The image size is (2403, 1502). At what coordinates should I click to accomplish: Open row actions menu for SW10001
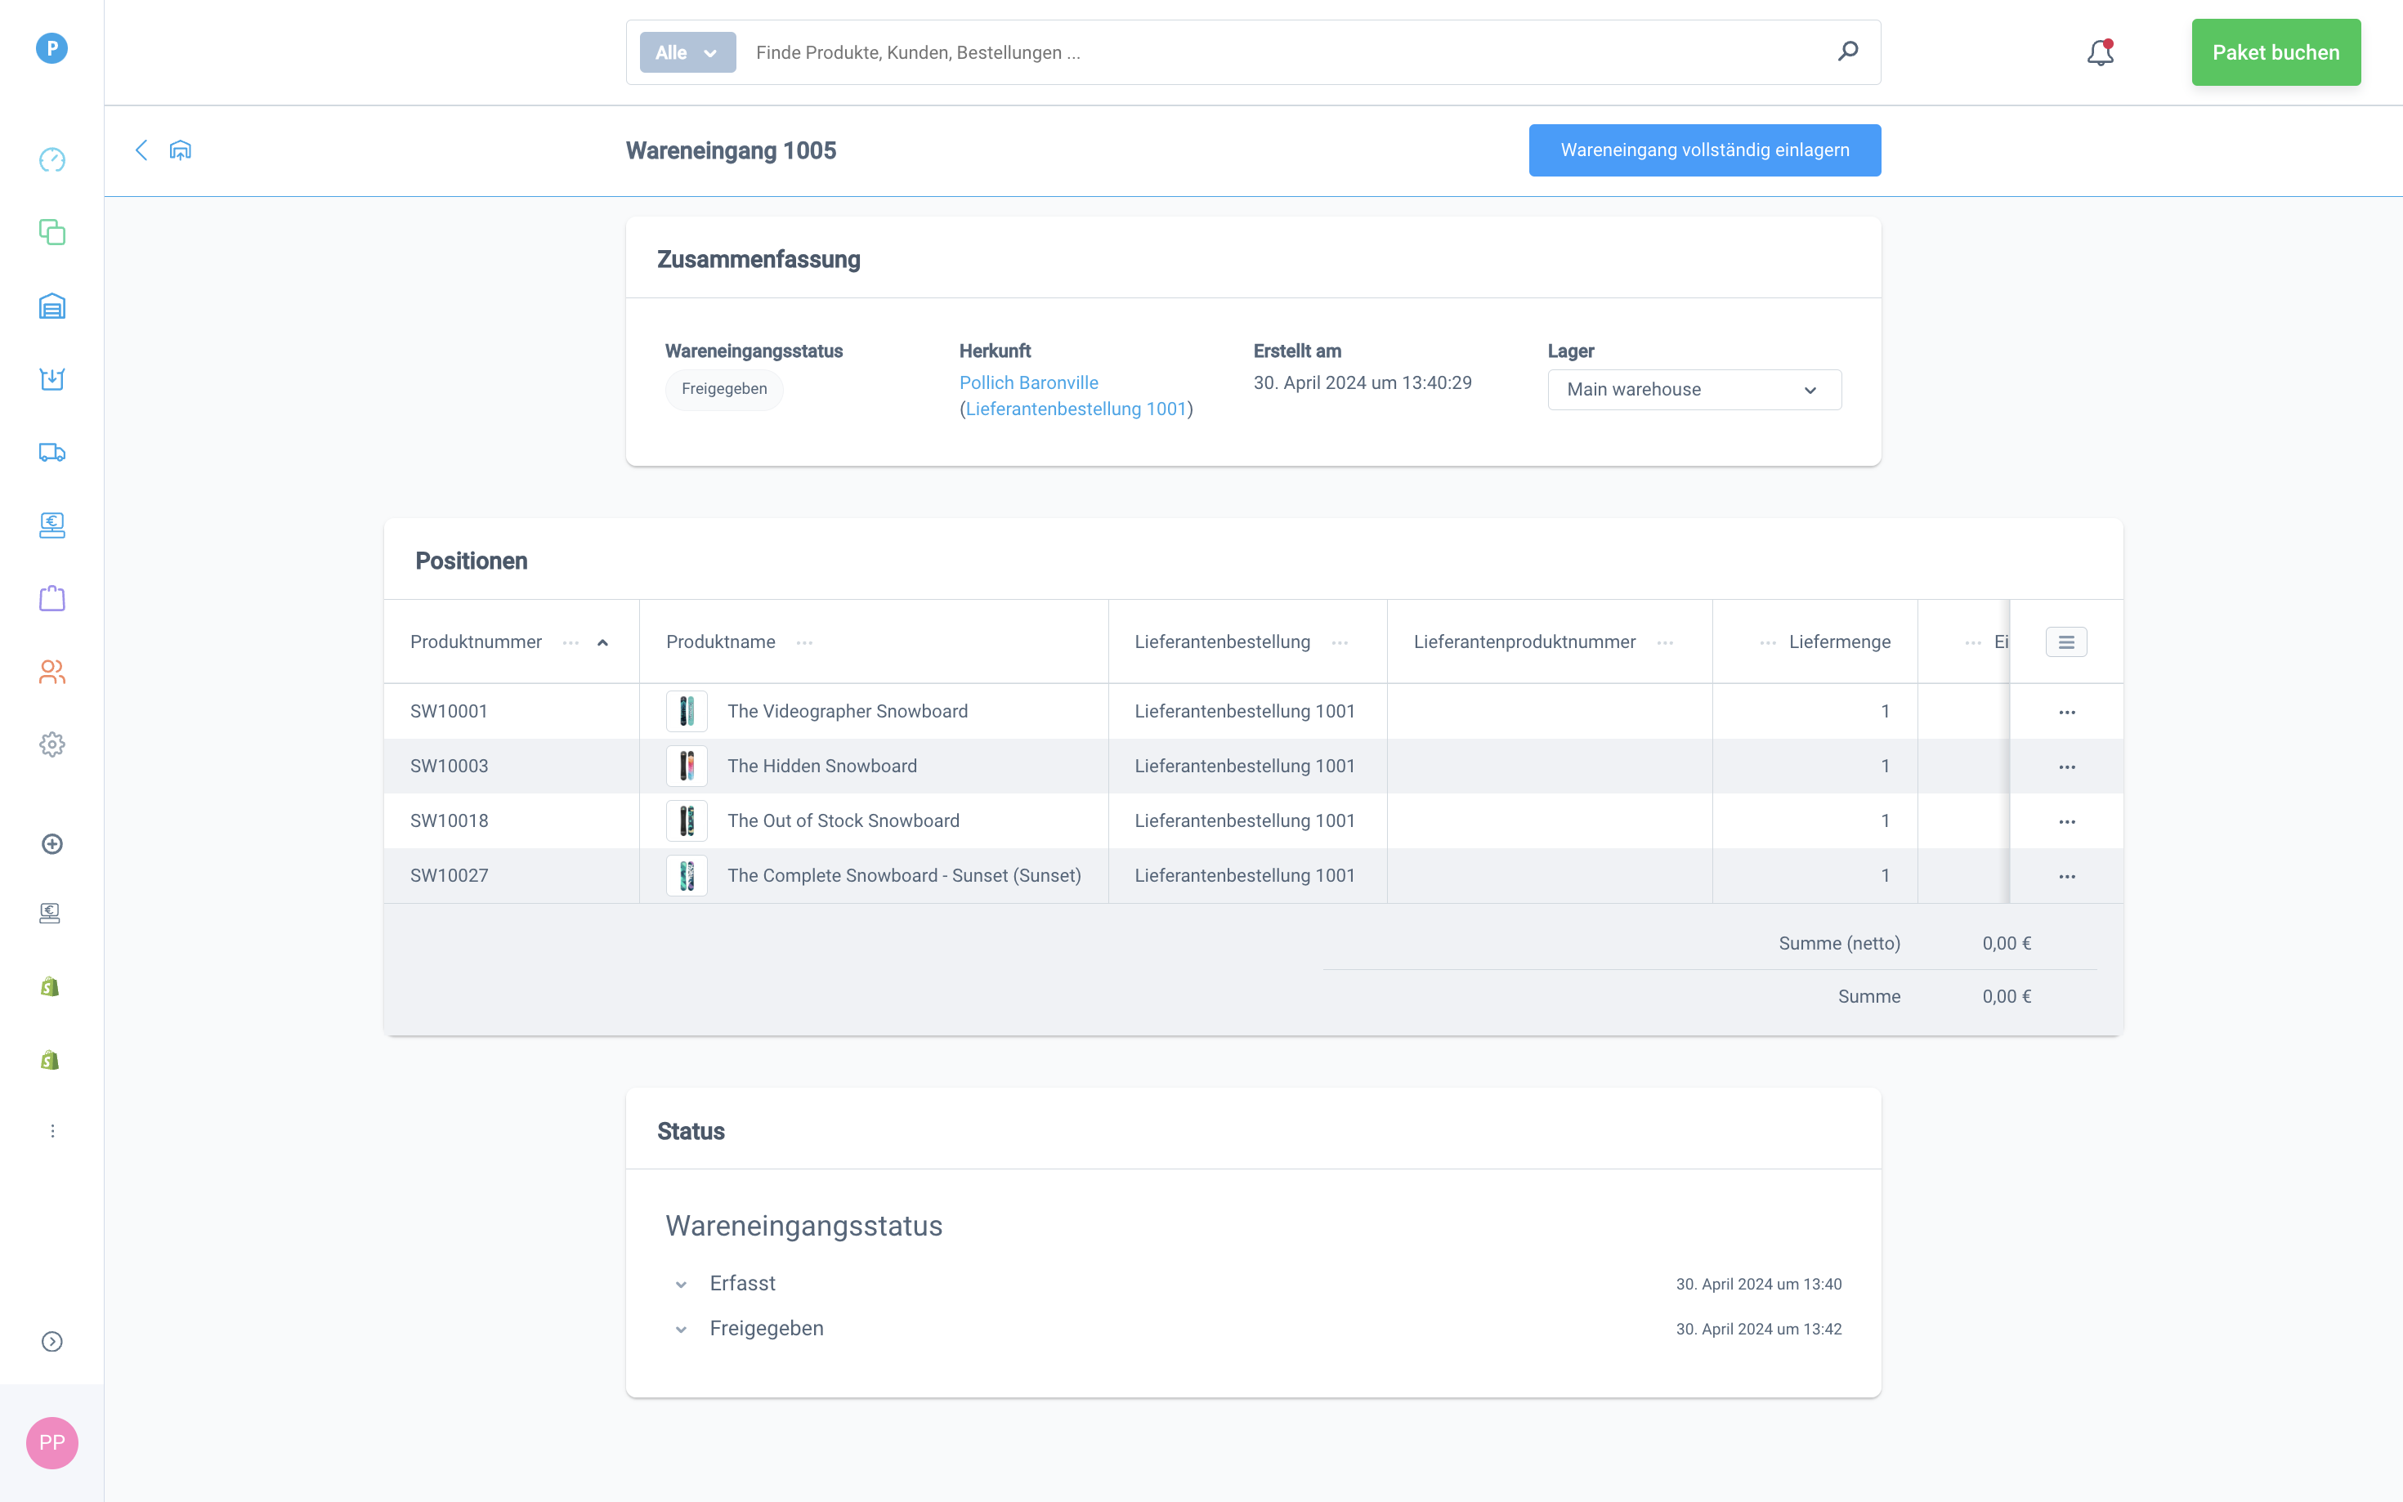(x=2066, y=713)
